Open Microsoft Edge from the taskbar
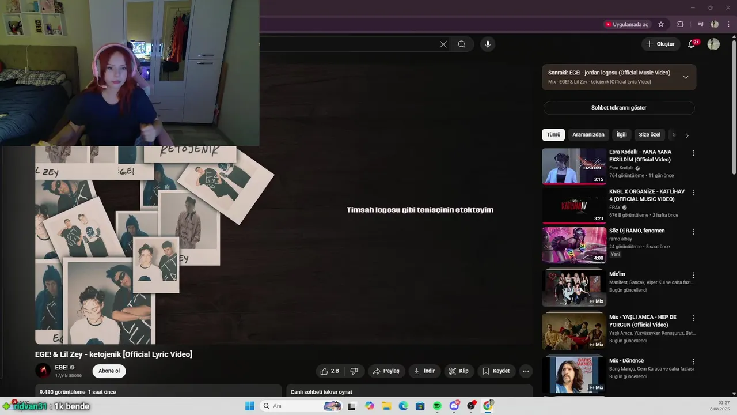 click(x=403, y=406)
